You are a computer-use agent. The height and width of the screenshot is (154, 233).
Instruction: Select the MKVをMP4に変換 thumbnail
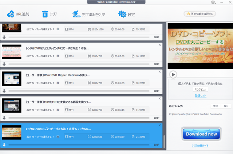pyautogui.click(x=12, y=106)
